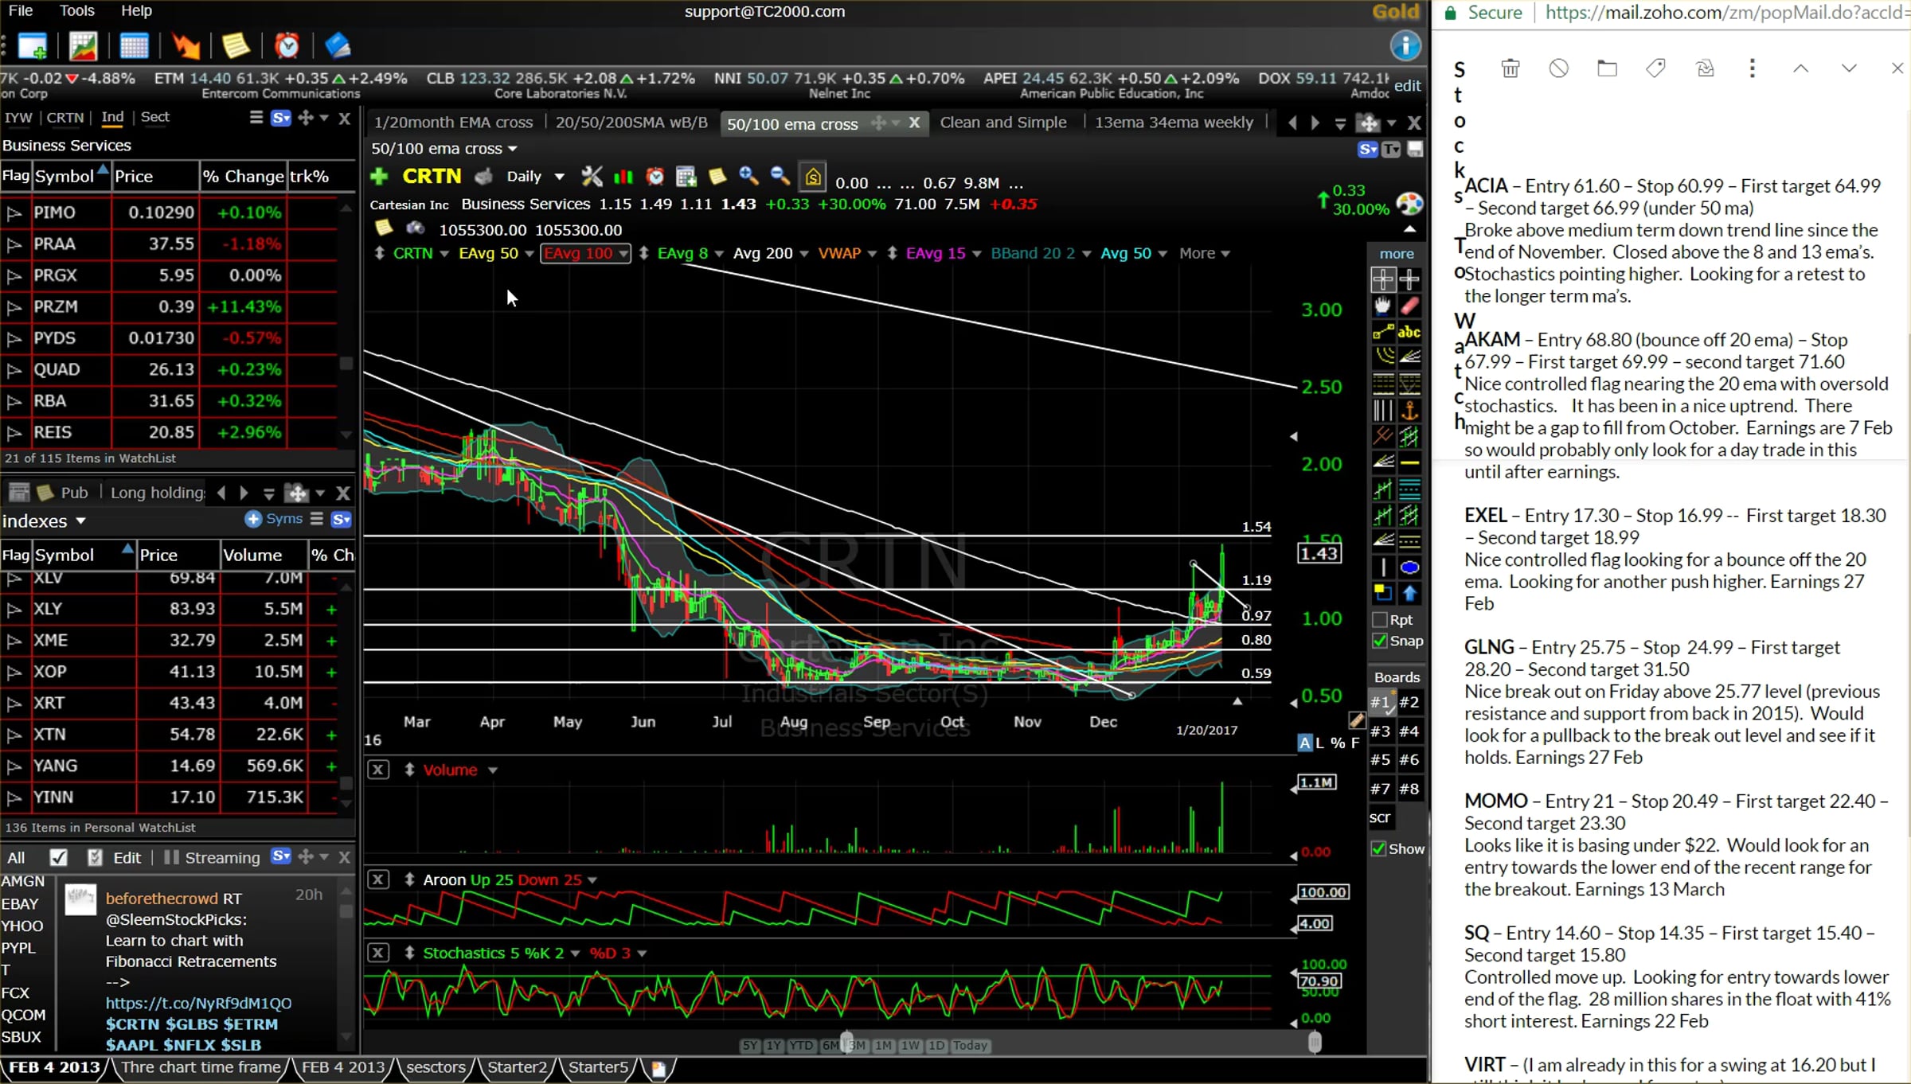
Task: Toggle the Rpt checkbox
Action: 1380,620
